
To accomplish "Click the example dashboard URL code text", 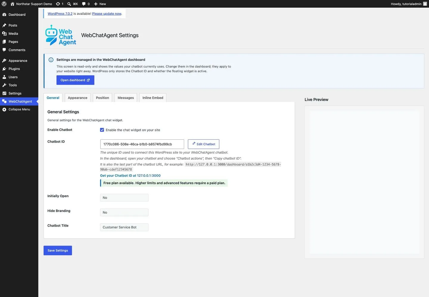I will [191, 167].
